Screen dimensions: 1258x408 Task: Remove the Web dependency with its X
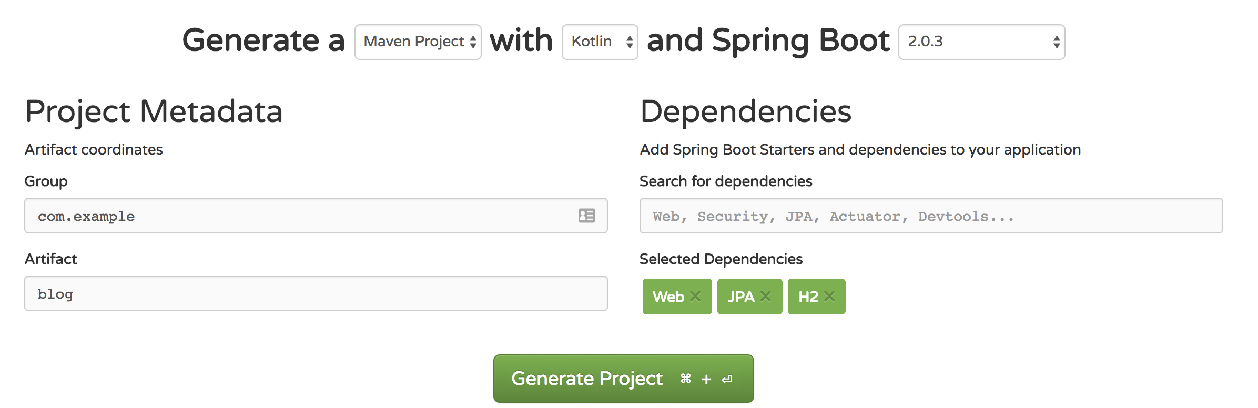pos(695,297)
